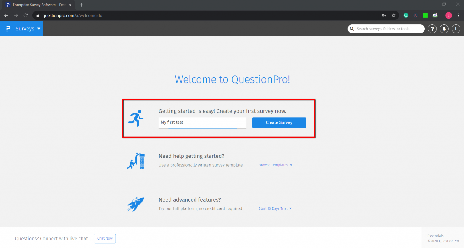Open the help question mark icon
This screenshot has width=464, height=248.
432,29
